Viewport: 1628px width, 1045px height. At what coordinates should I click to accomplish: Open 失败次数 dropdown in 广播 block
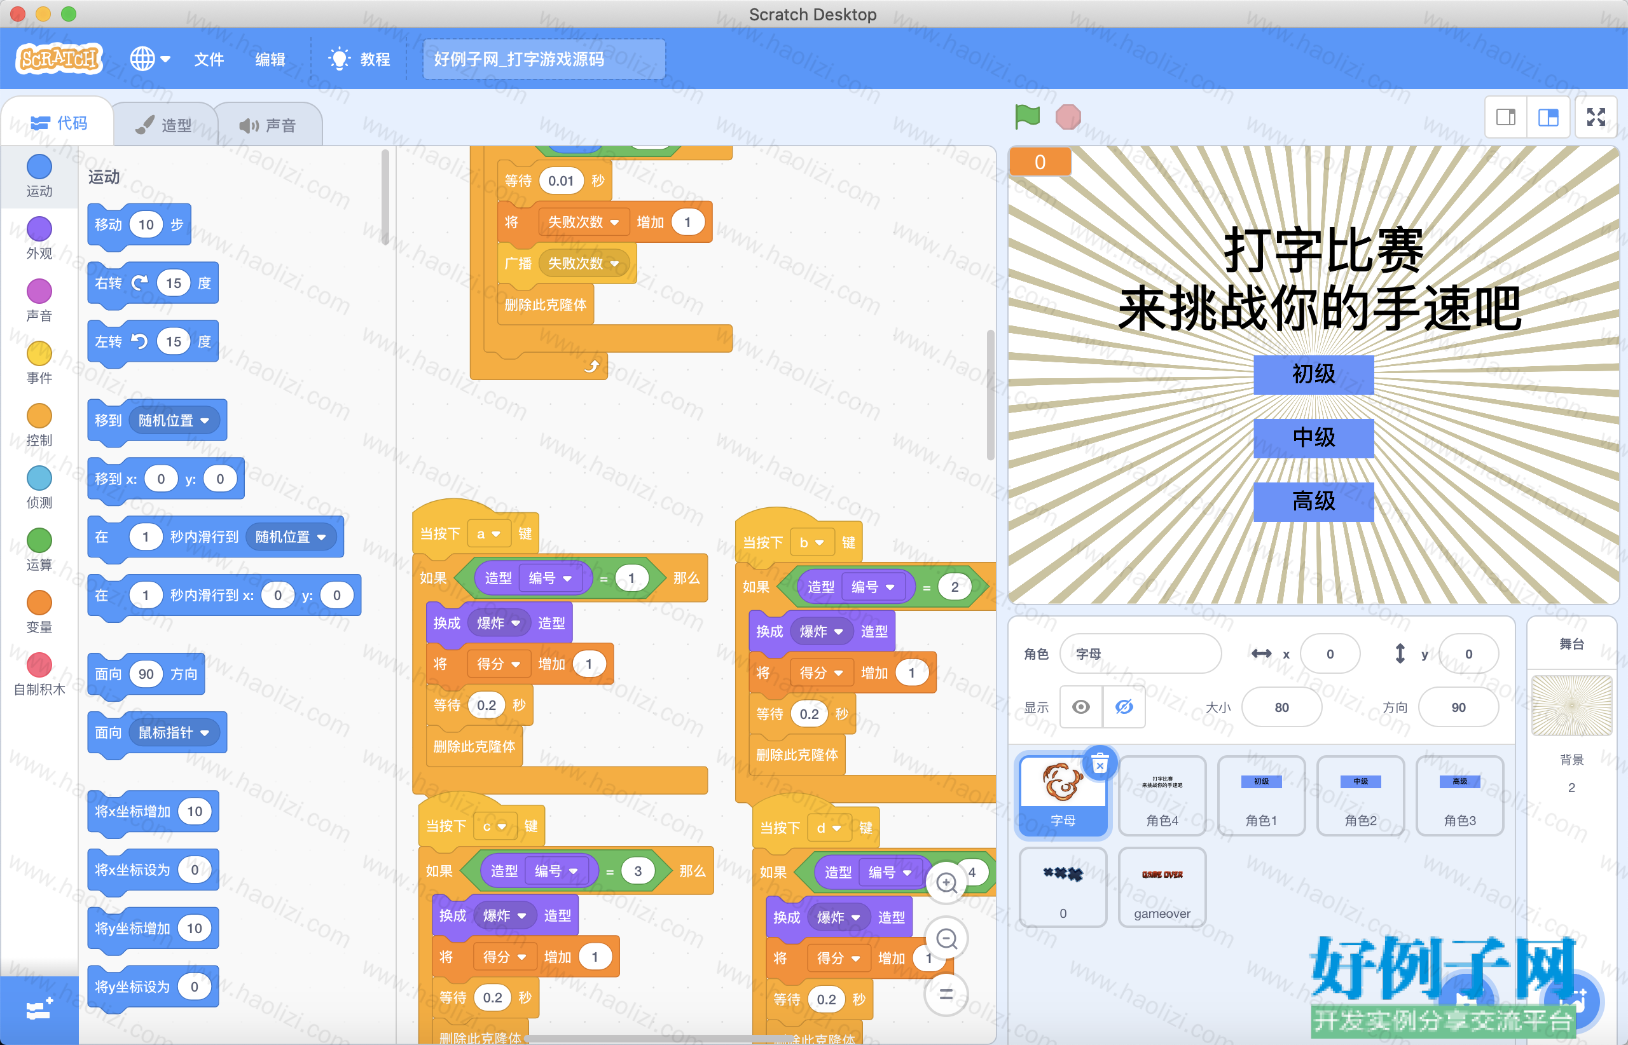(x=583, y=263)
